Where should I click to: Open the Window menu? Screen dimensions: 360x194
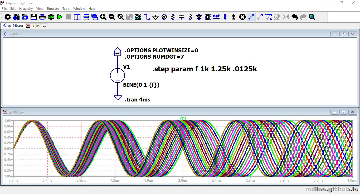point(79,9)
